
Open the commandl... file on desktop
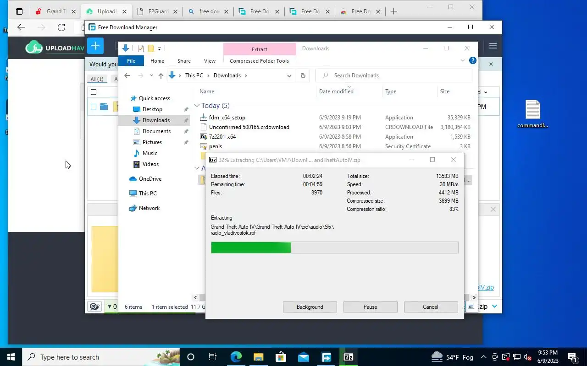(532, 114)
